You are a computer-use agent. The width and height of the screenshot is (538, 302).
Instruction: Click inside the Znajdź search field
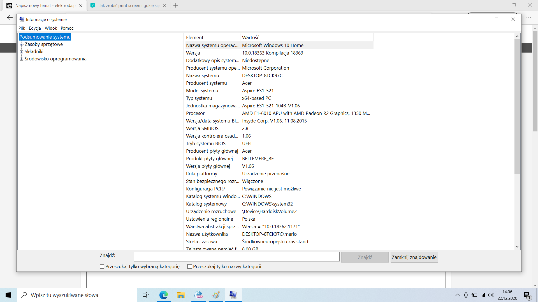(x=236, y=256)
